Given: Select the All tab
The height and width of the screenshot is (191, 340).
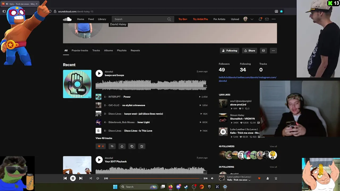Looking at the screenshot, I should coord(66,50).
